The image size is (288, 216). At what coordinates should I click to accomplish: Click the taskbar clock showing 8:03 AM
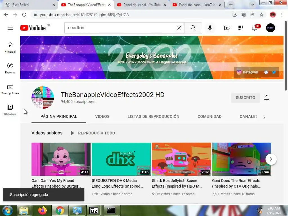[x=274, y=211]
